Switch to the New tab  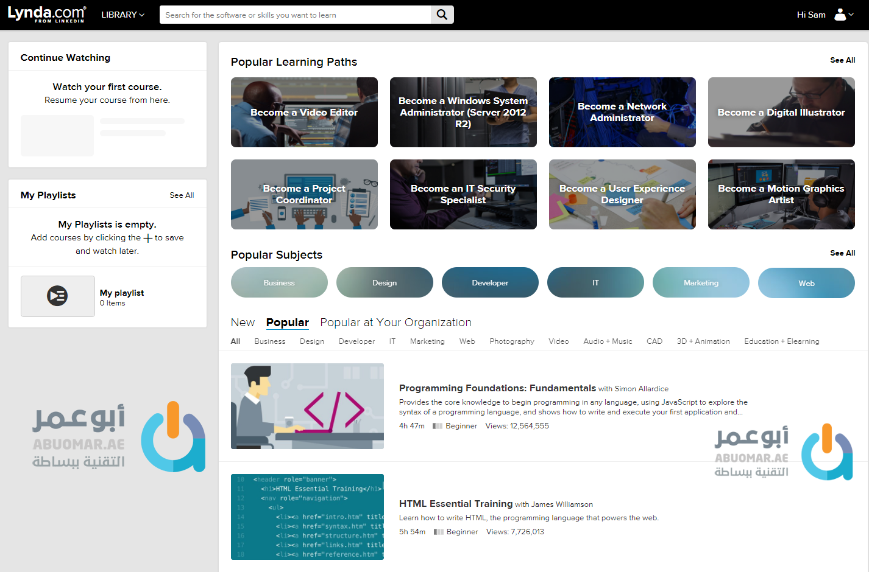click(243, 323)
